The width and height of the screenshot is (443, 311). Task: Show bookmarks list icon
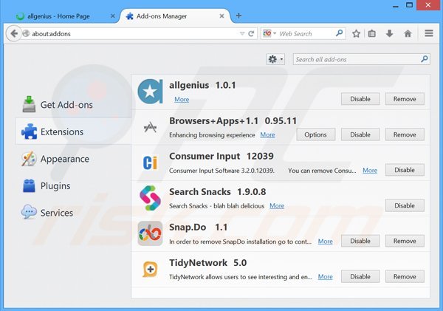[x=372, y=34]
